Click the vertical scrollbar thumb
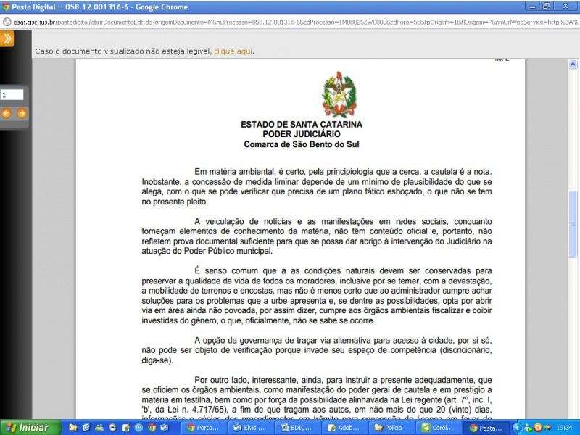The image size is (580, 435). [573, 224]
